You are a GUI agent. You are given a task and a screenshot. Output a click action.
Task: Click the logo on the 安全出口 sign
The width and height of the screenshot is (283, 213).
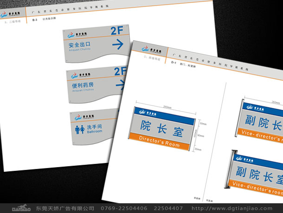coord(76,33)
